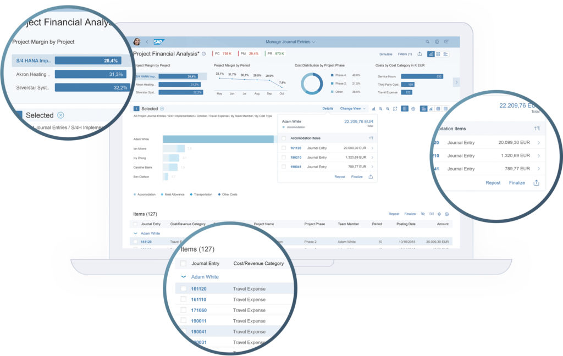
Task: Open journal entry 190210 link in popup
Action: (296, 157)
